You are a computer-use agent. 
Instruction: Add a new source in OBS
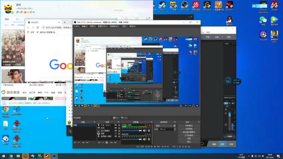(x=99, y=143)
